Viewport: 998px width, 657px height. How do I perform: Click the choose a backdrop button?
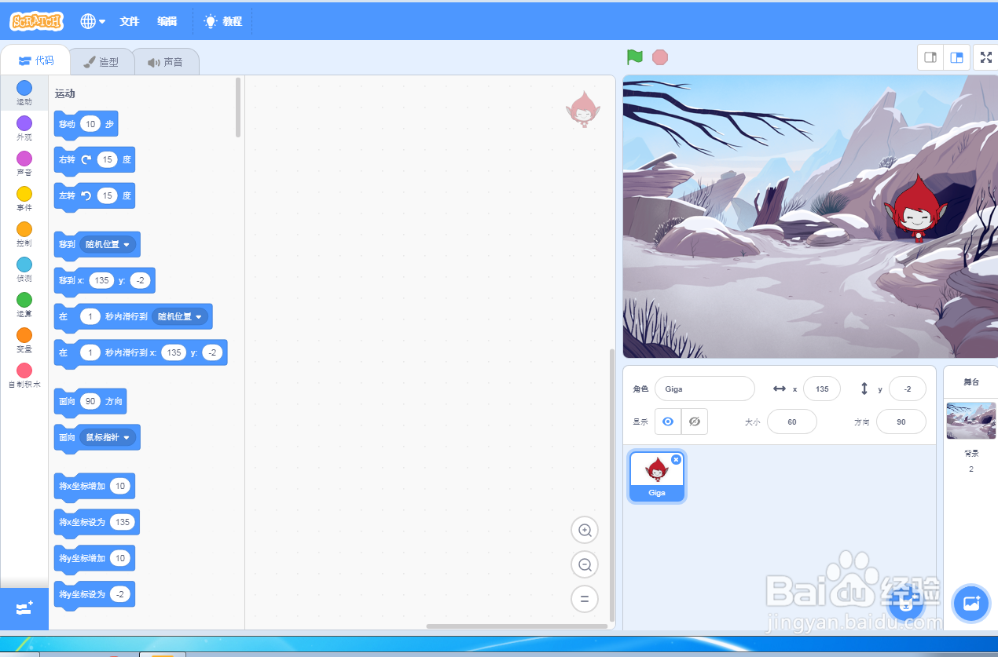(x=971, y=603)
